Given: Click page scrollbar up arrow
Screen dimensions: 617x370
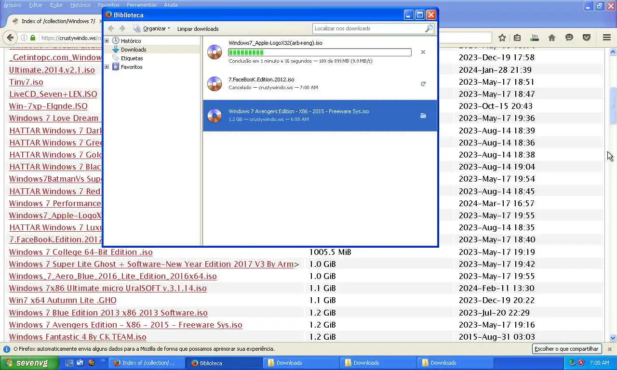Looking at the screenshot, I should pyautogui.click(x=613, y=52).
